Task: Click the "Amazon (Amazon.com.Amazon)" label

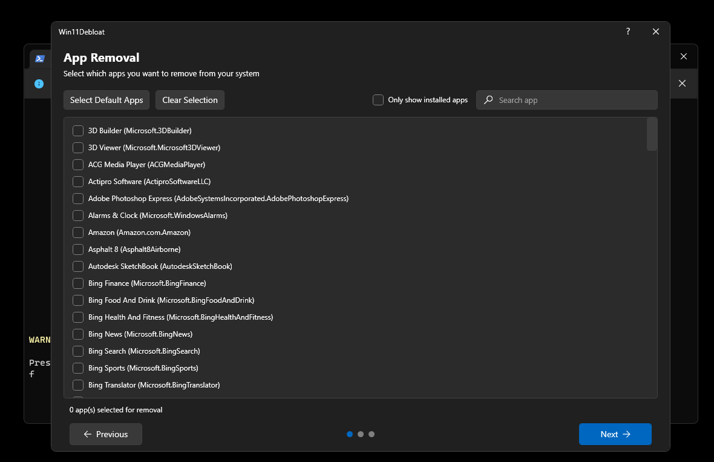Action: pyautogui.click(x=139, y=233)
